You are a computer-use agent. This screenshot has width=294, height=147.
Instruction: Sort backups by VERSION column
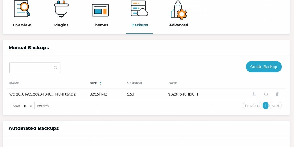134,83
